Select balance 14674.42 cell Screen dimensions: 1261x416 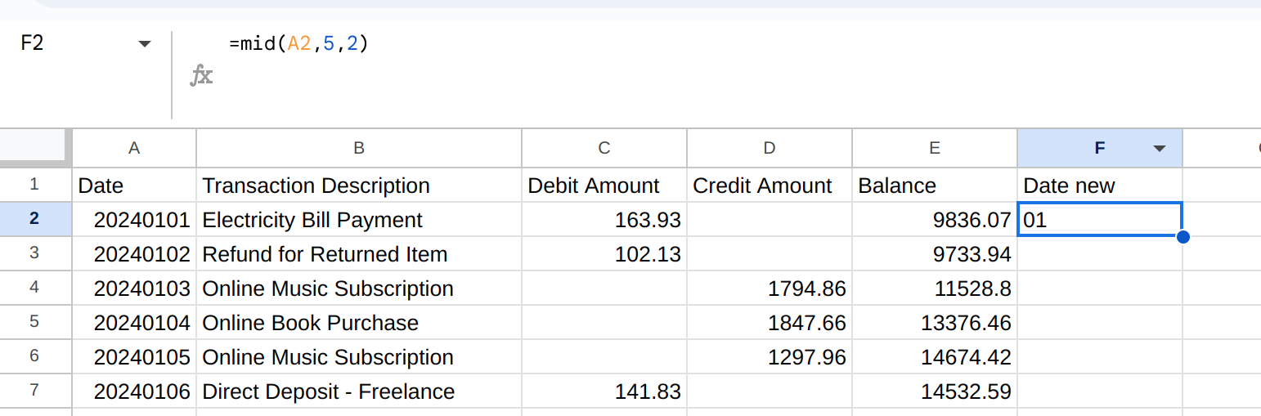[935, 357]
